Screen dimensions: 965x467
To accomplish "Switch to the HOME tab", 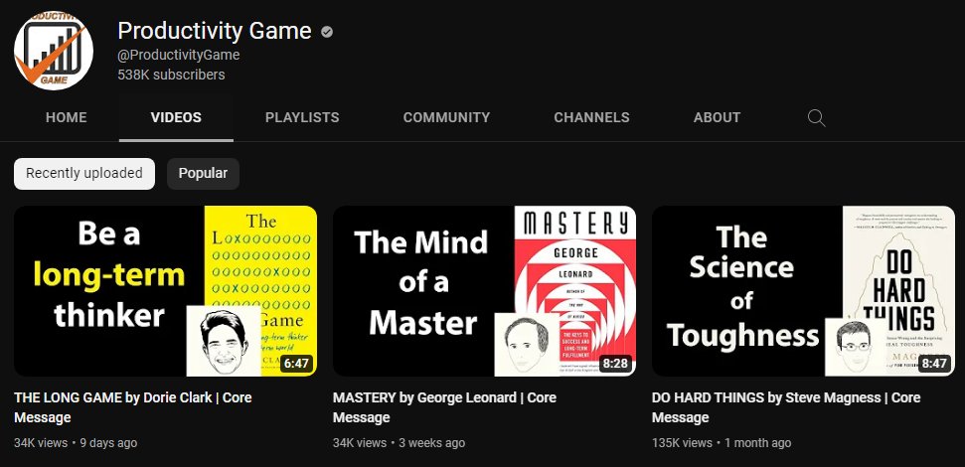I will coord(66,117).
